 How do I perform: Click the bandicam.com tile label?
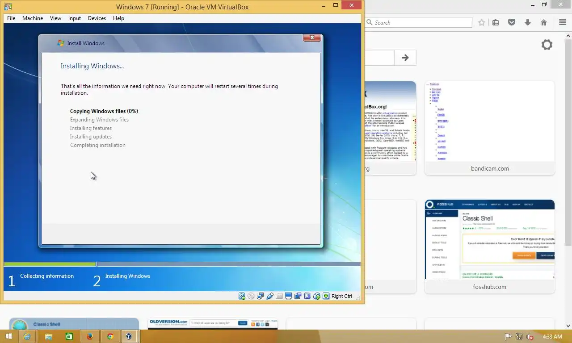click(x=490, y=169)
